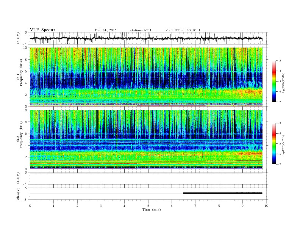This screenshot has width=300, height=231.
Task: Click the time axis tick label "1"
Action: (53, 206)
